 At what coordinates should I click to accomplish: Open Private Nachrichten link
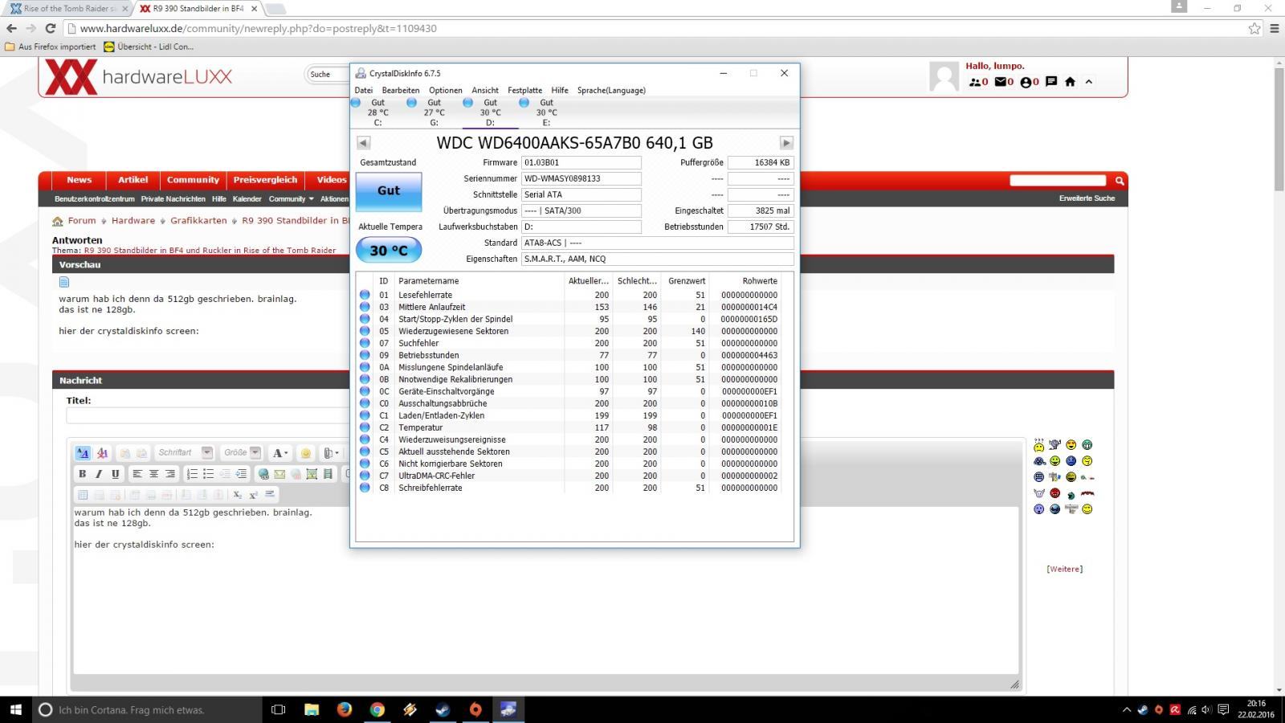pyautogui.click(x=173, y=199)
